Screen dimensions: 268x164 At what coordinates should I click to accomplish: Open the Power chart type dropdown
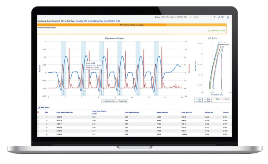[204, 17]
